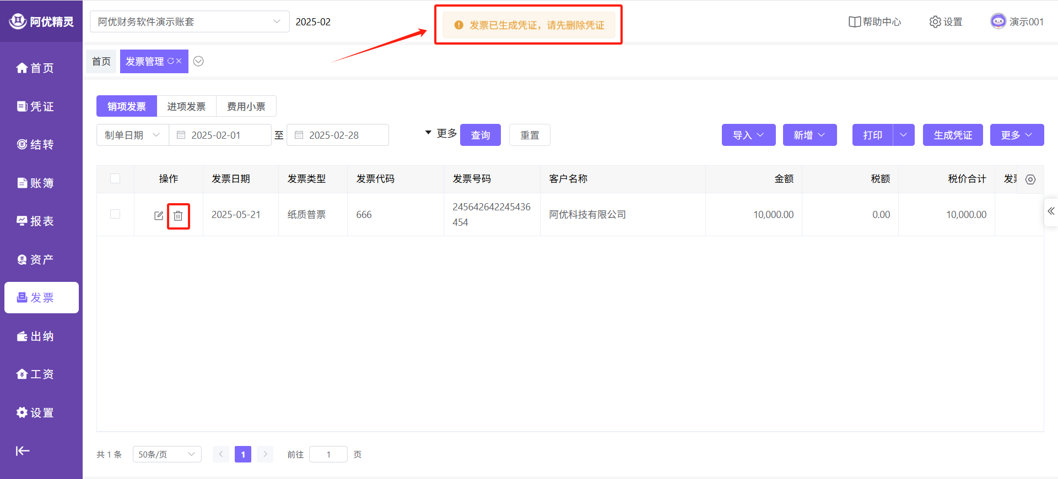1058x479 pixels.
Task: Close the 发票管理 tab
Action: pos(179,61)
